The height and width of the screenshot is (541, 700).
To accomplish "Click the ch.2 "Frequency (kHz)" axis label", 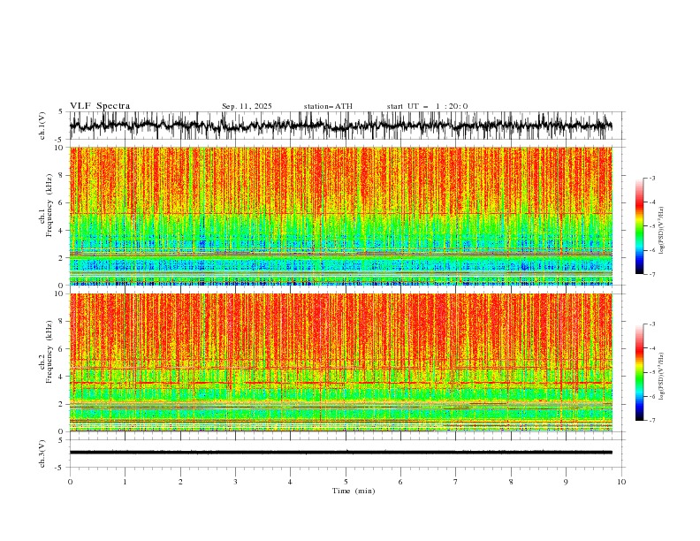I will (49, 352).
